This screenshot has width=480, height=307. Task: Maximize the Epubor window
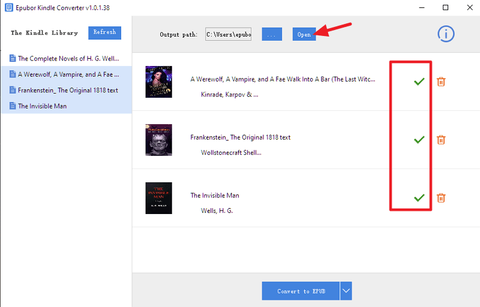[445, 7]
